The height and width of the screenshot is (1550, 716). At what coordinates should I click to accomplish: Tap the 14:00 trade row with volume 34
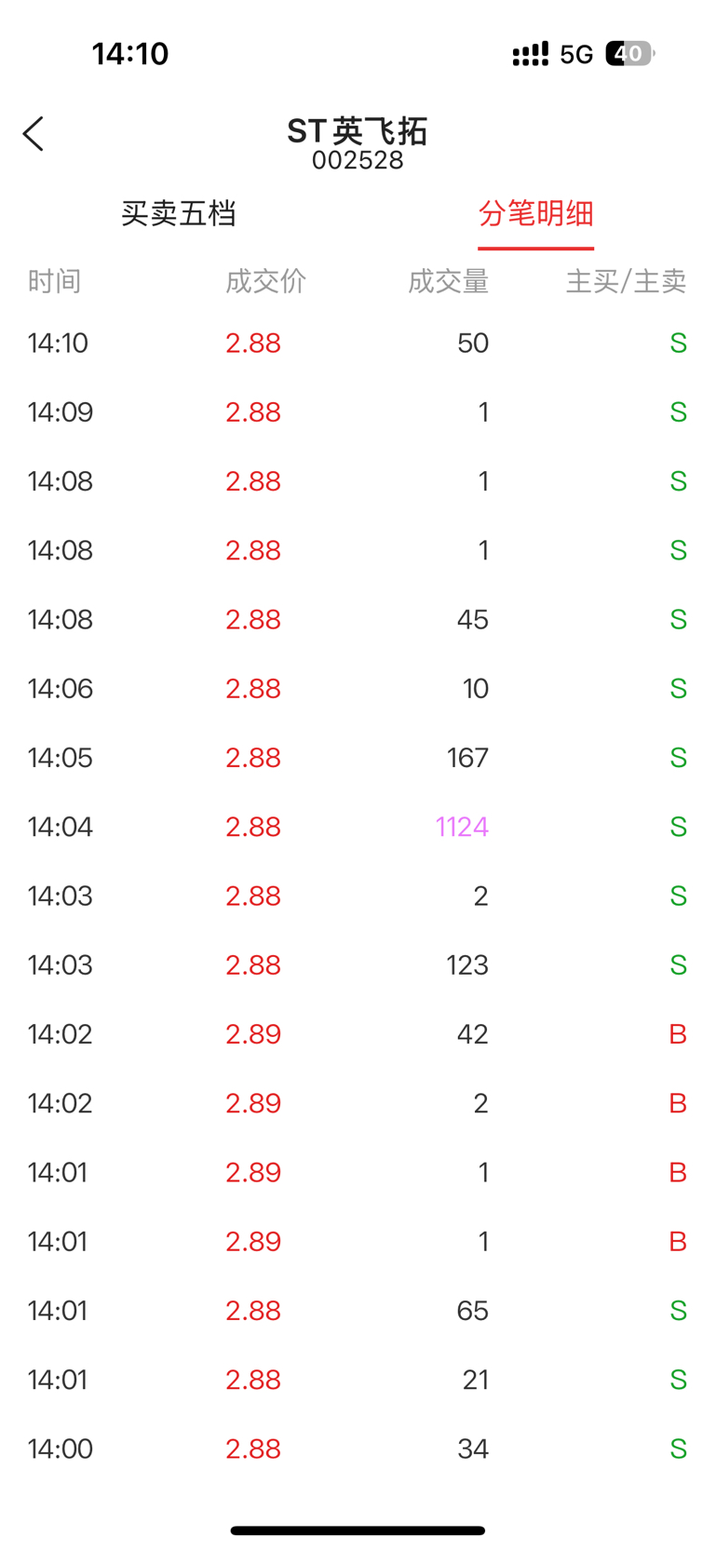(358, 1449)
